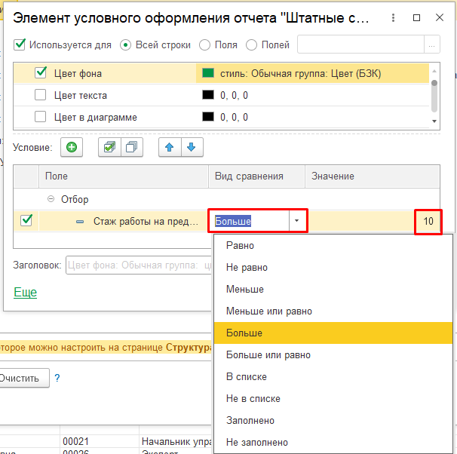Click the uncheck all conditions icon
This screenshot has width=457, height=454.
click(x=131, y=148)
